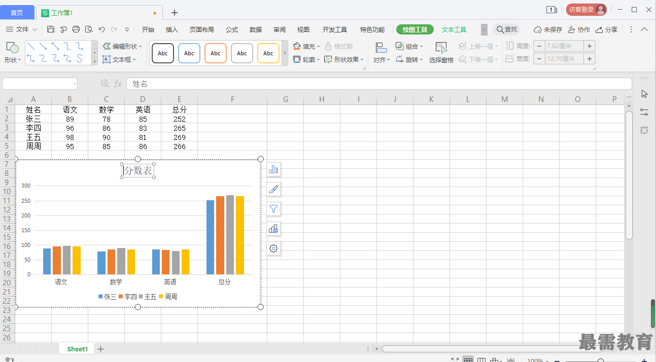Click the chart title 分数表
Image resolution: width=656 pixels, height=362 pixels.
coord(138,171)
